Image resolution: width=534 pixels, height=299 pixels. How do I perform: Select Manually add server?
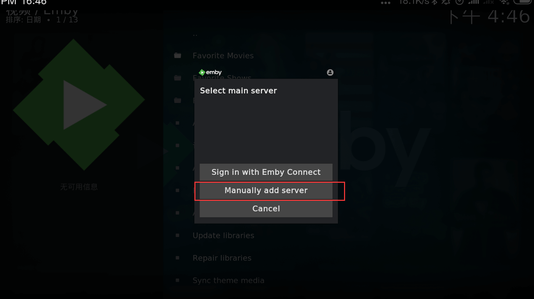pyautogui.click(x=266, y=191)
